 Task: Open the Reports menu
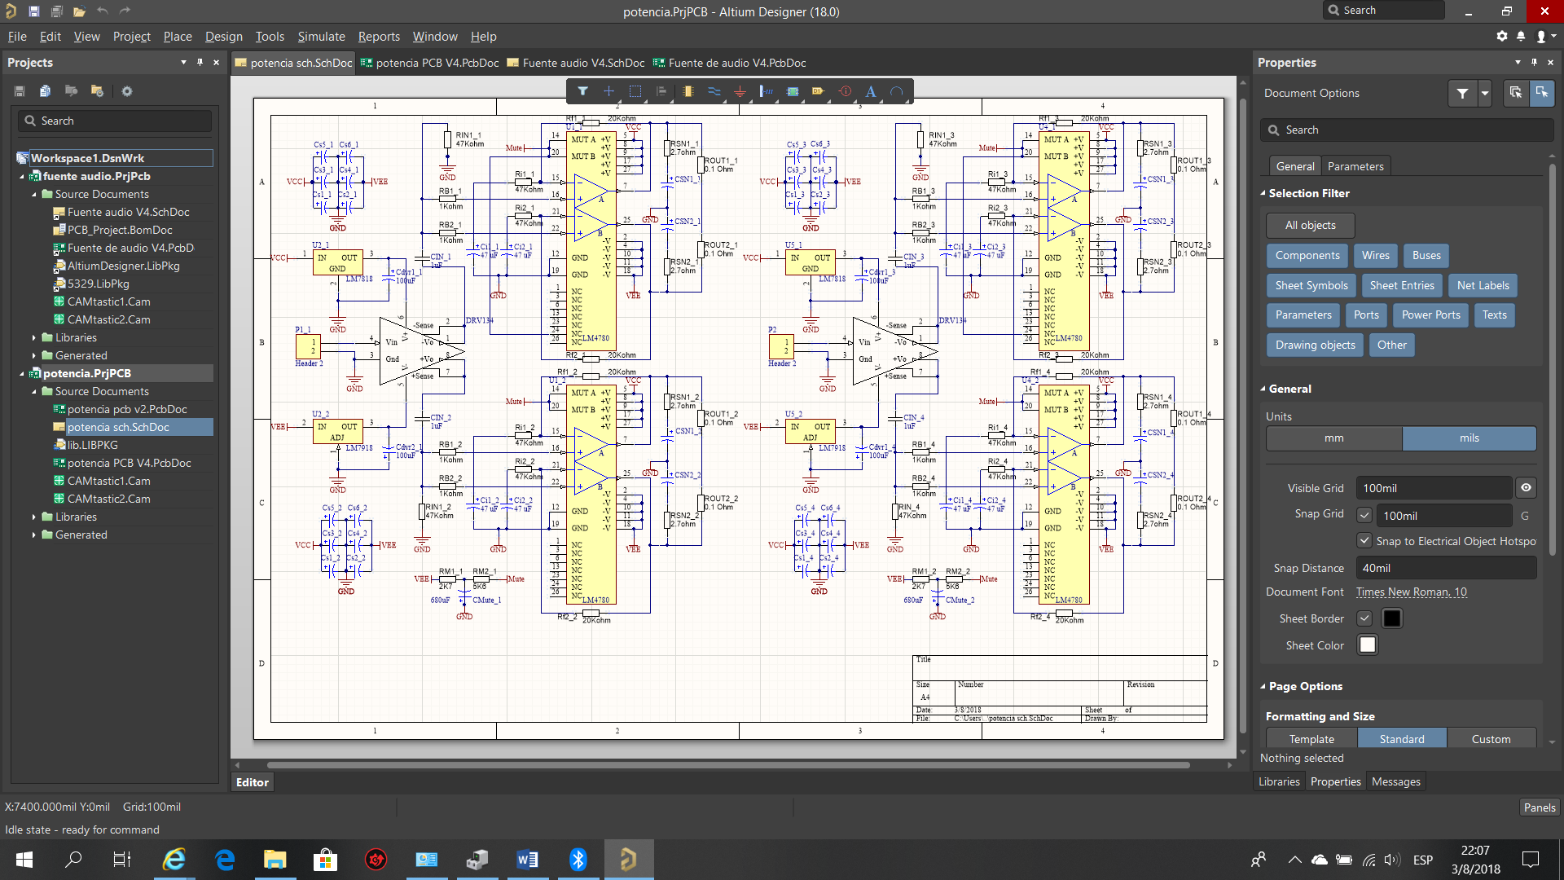379,37
